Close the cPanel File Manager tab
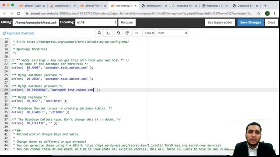 click(x=105, y=6)
